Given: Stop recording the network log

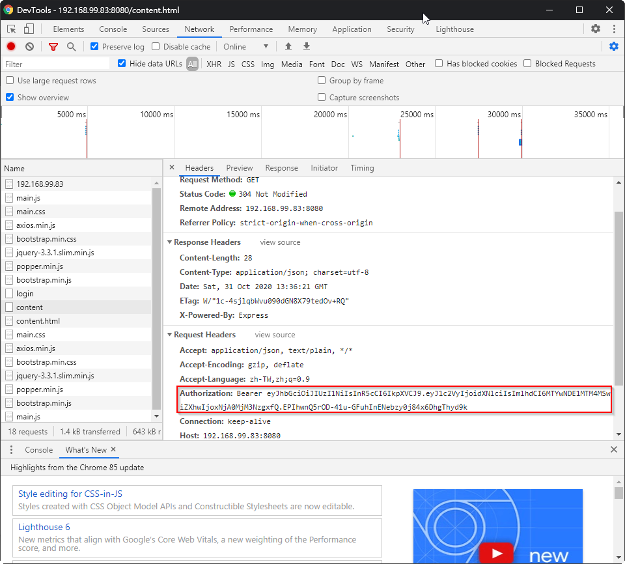Looking at the screenshot, I should pos(11,47).
